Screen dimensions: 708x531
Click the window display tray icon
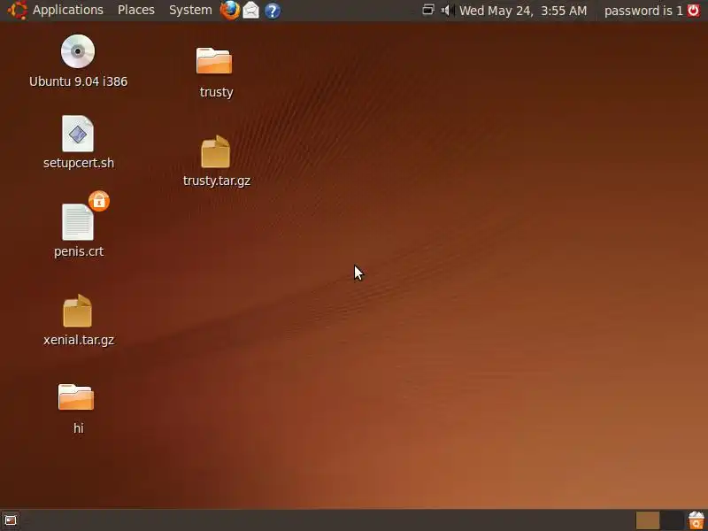(428, 10)
